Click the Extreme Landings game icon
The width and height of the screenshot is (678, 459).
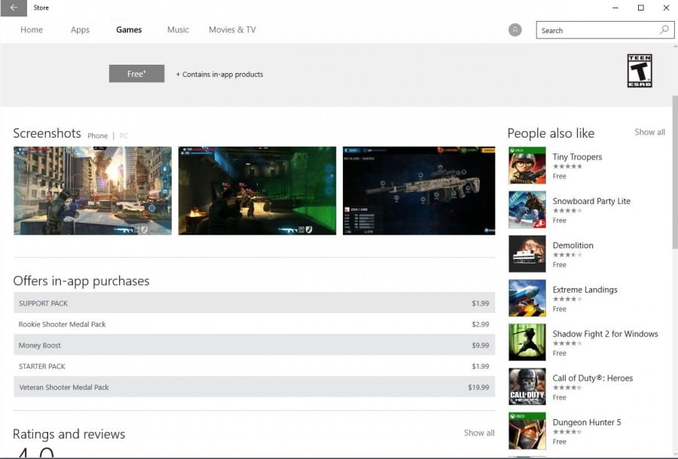tap(527, 298)
